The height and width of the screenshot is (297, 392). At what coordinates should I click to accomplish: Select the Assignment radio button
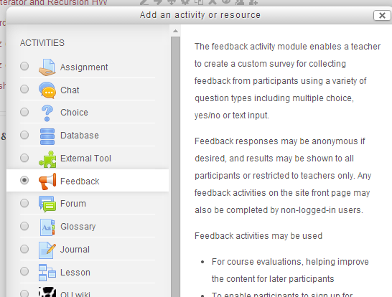pos(24,66)
